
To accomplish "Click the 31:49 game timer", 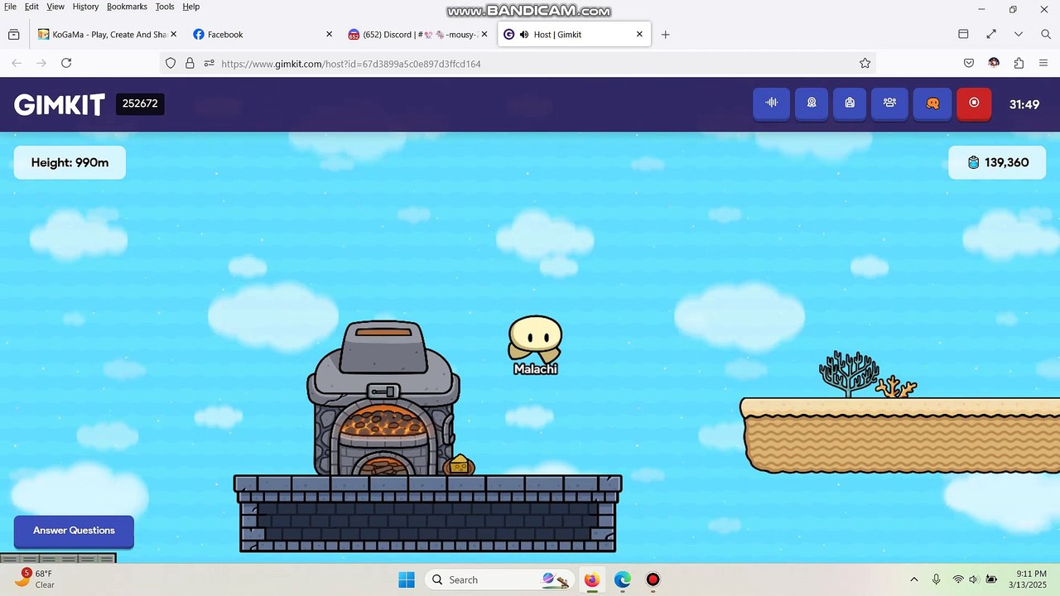I will click(x=1024, y=104).
